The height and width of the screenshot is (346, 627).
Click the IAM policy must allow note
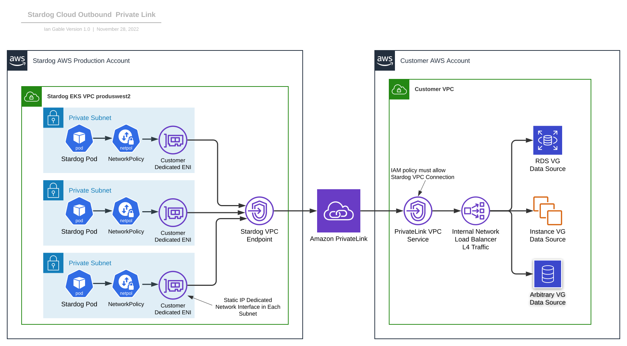pos(422,174)
